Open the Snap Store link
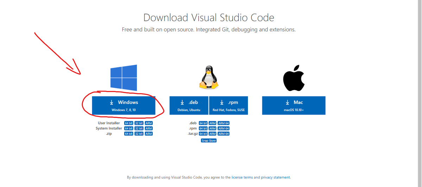The image size is (422, 187). [209, 141]
